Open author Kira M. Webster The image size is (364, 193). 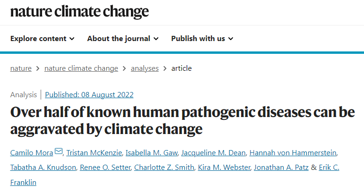pos(224,167)
